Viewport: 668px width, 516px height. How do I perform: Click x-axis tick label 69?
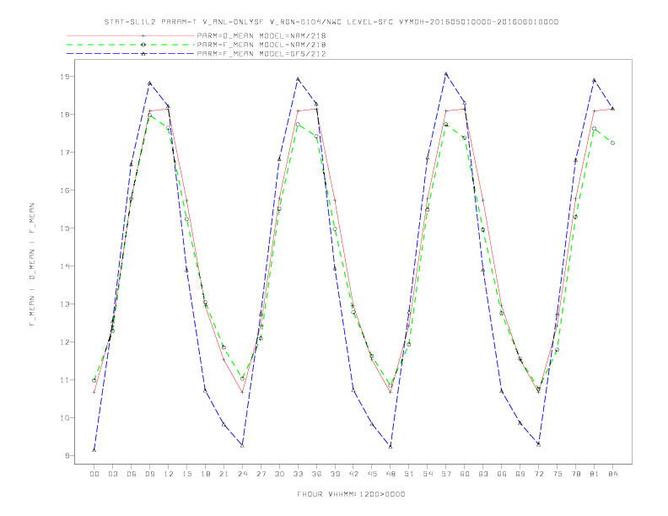(x=520, y=474)
